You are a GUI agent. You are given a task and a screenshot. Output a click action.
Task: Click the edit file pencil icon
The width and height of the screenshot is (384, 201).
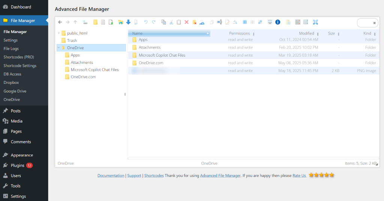coord(227,22)
